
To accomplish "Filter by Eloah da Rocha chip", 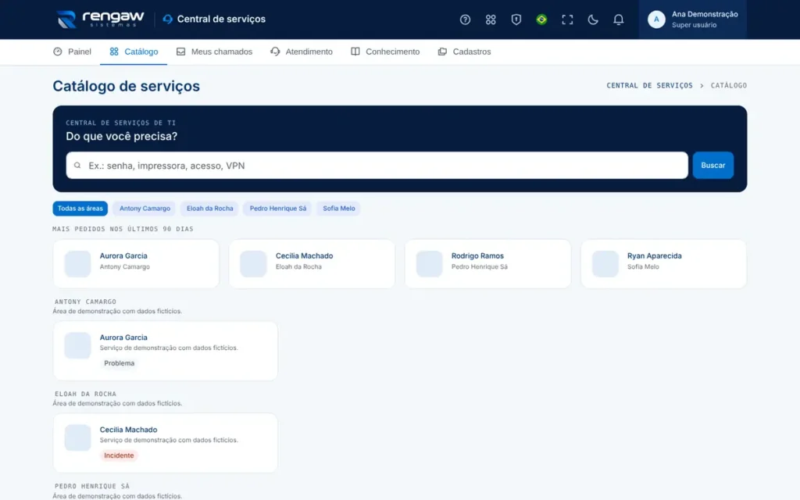I will coord(209,208).
